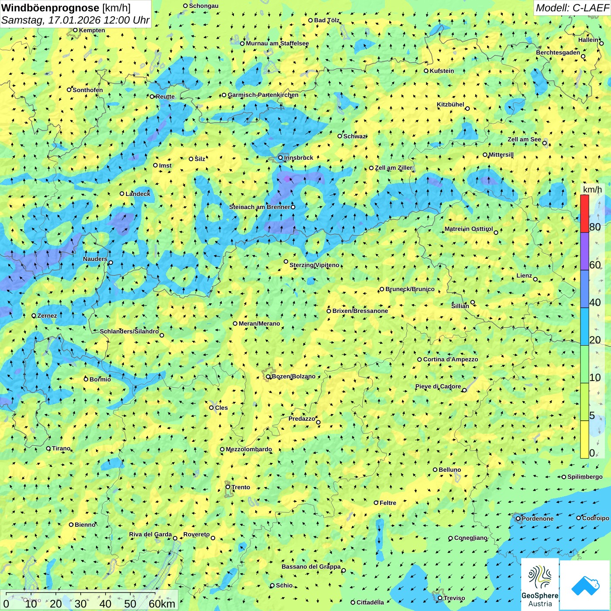Click the Schio label
The image size is (611, 611).
(284, 585)
